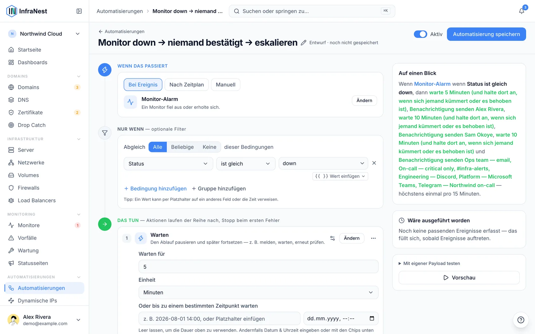This screenshot has width=535, height=334.
Task: Collapse the sidebar panel icon
Action: 79,11
